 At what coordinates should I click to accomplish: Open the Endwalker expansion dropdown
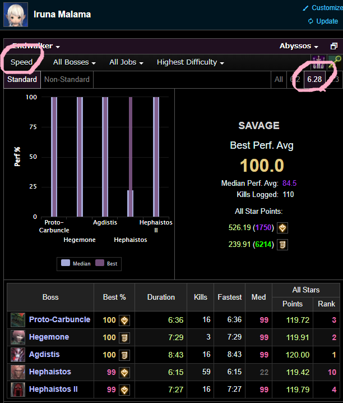click(36, 46)
